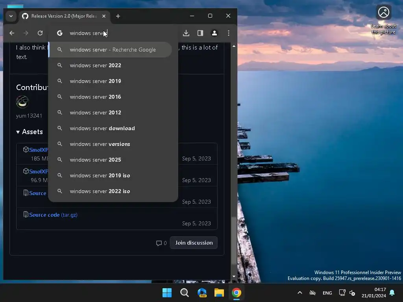Screen dimensions: 403x302
Task: Open Chrome three-dot menu
Action: point(229,33)
